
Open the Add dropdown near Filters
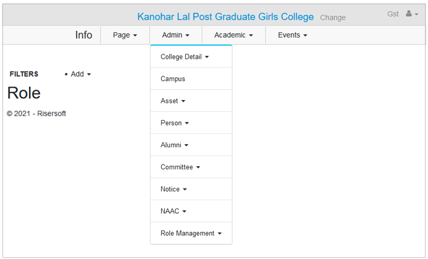(80, 74)
